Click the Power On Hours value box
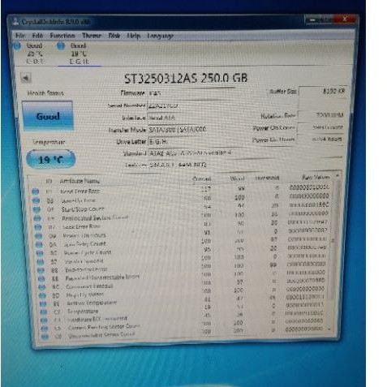This screenshot has width=387, height=387. (x=320, y=140)
